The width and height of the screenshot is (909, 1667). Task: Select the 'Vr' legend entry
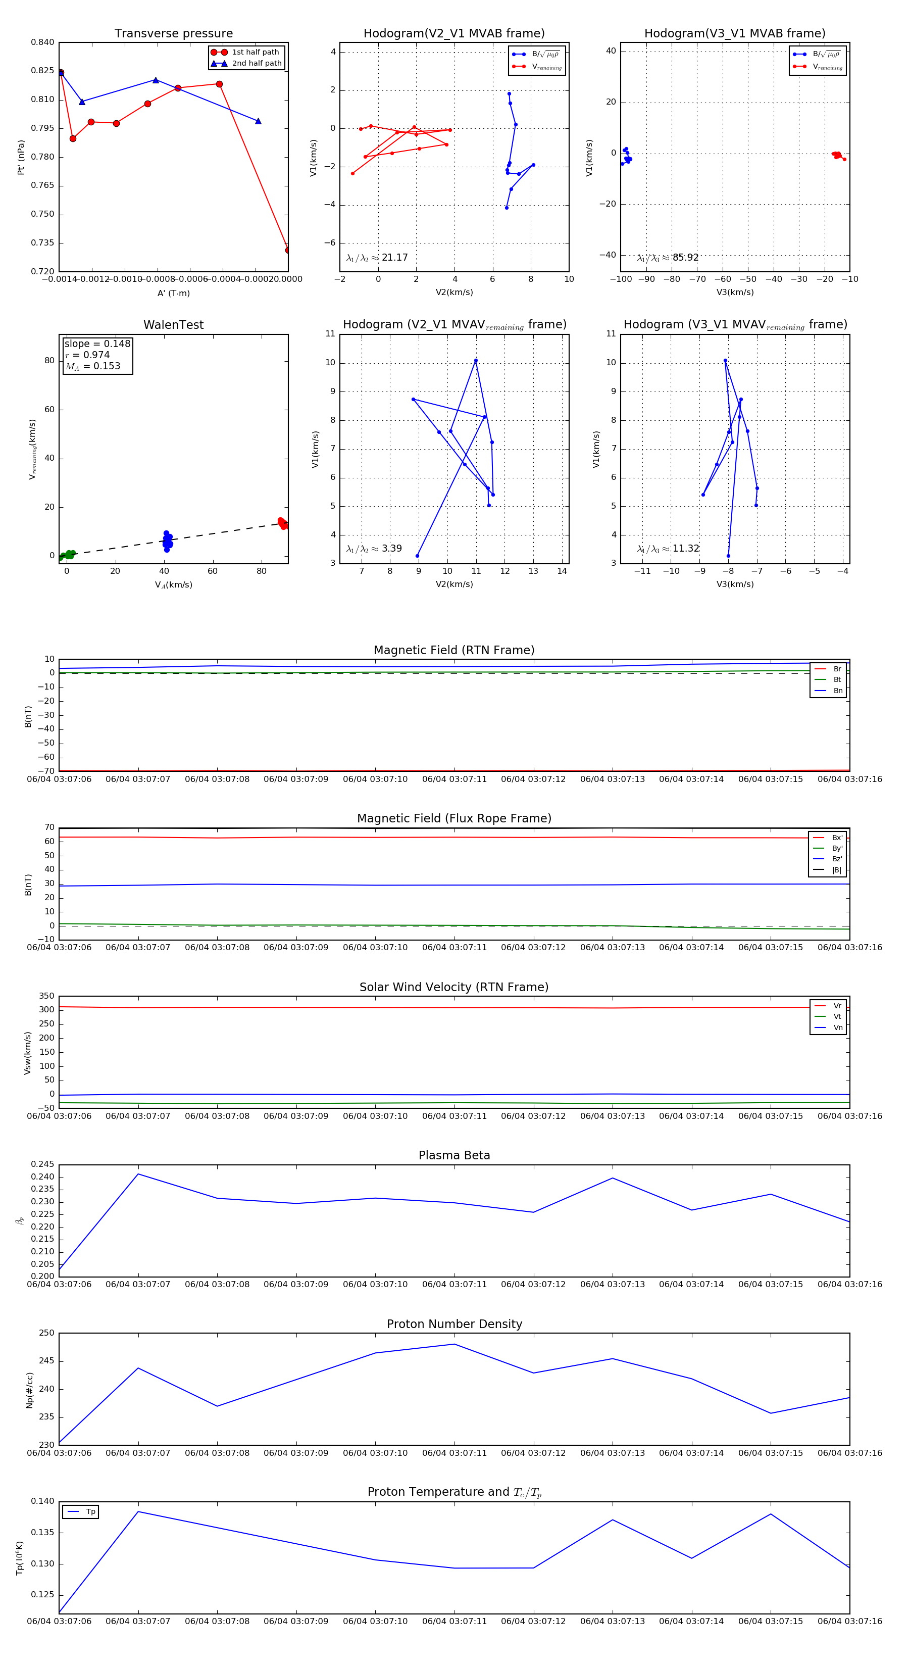pos(828,1006)
